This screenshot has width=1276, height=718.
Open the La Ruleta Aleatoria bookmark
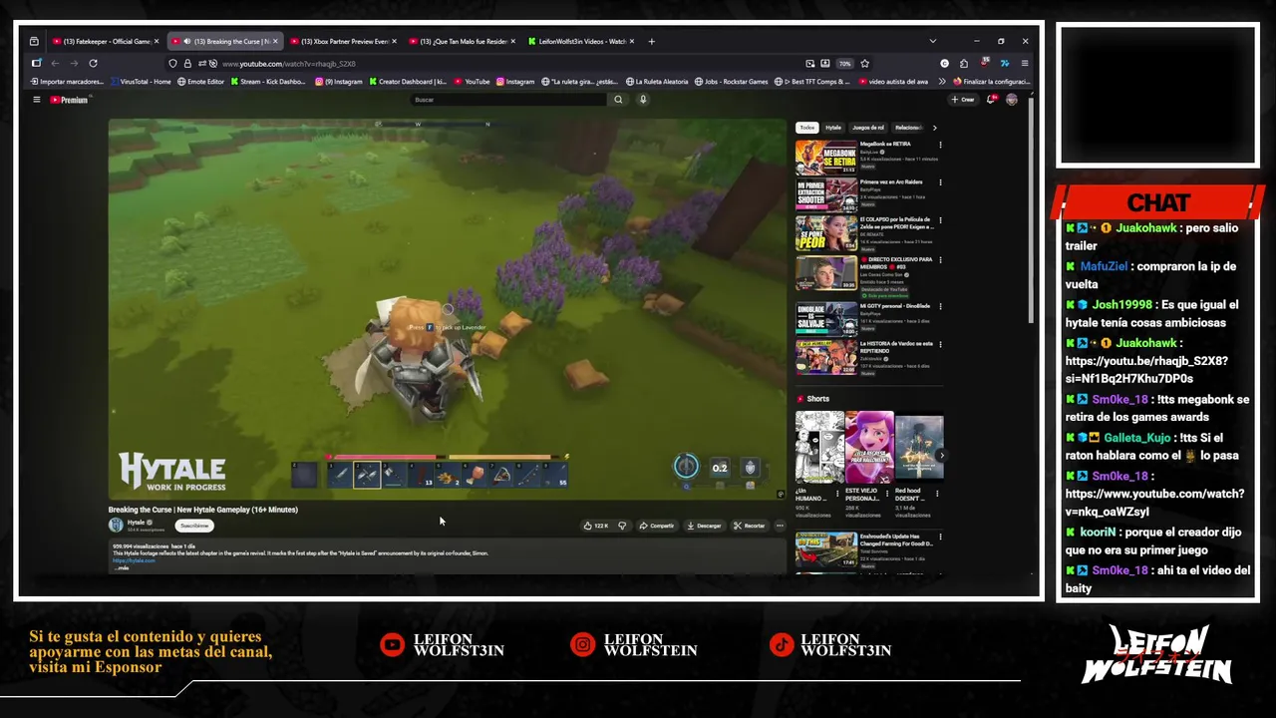click(x=658, y=82)
